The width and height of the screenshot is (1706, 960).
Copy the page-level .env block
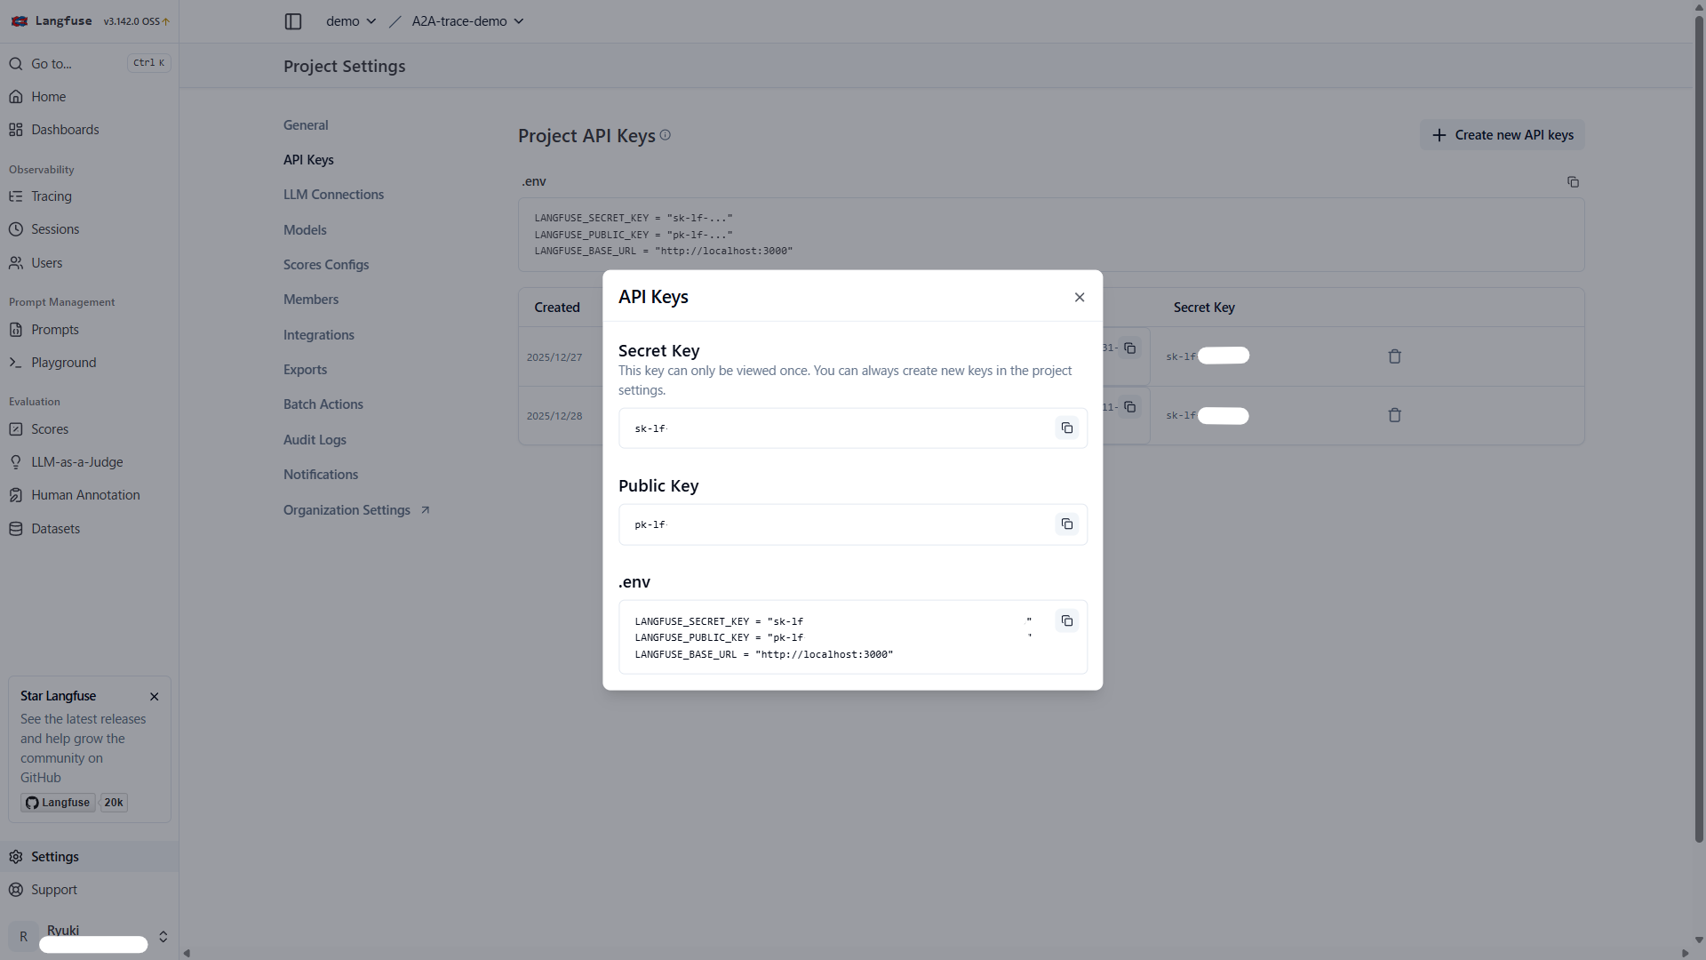pyautogui.click(x=1573, y=182)
